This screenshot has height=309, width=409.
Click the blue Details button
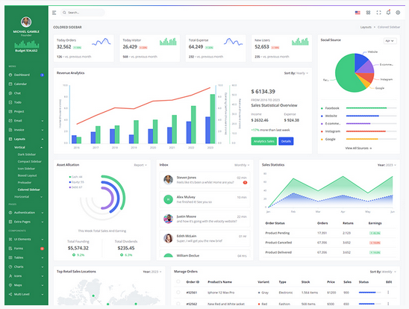tap(286, 141)
